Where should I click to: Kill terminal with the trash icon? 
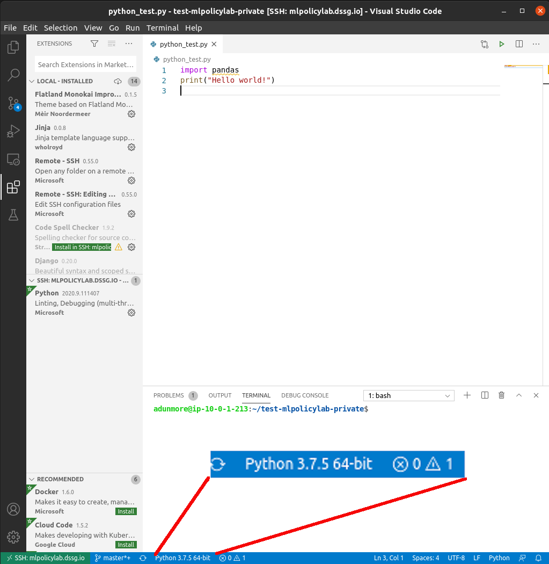(502, 395)
